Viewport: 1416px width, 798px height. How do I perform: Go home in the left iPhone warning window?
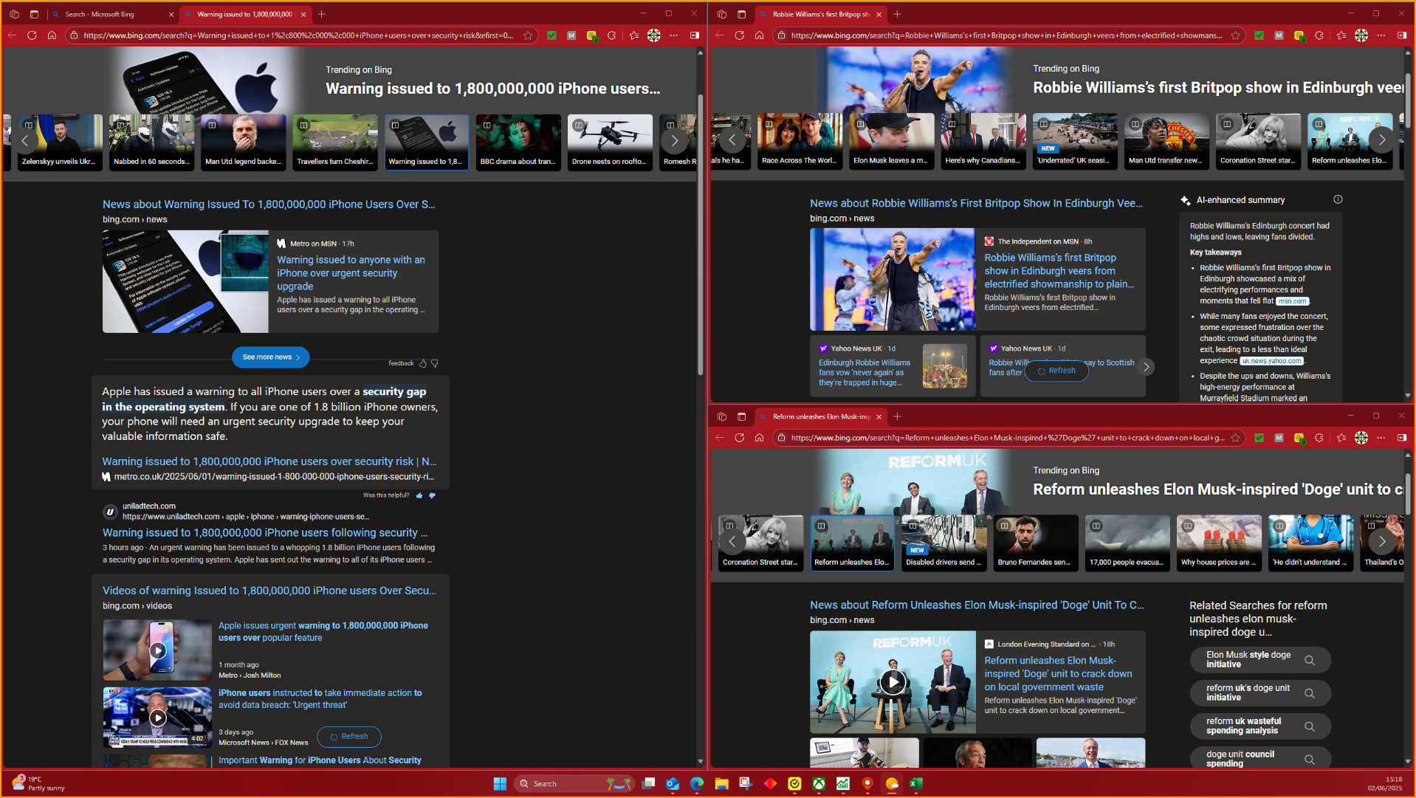pos(52,35)
